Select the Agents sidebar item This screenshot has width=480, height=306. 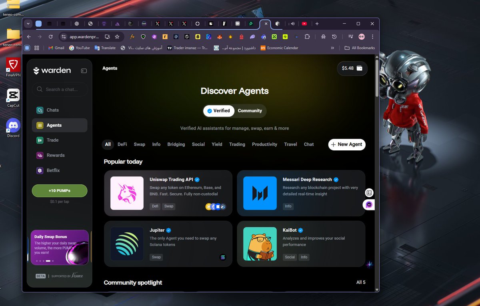tap(60, 125)
